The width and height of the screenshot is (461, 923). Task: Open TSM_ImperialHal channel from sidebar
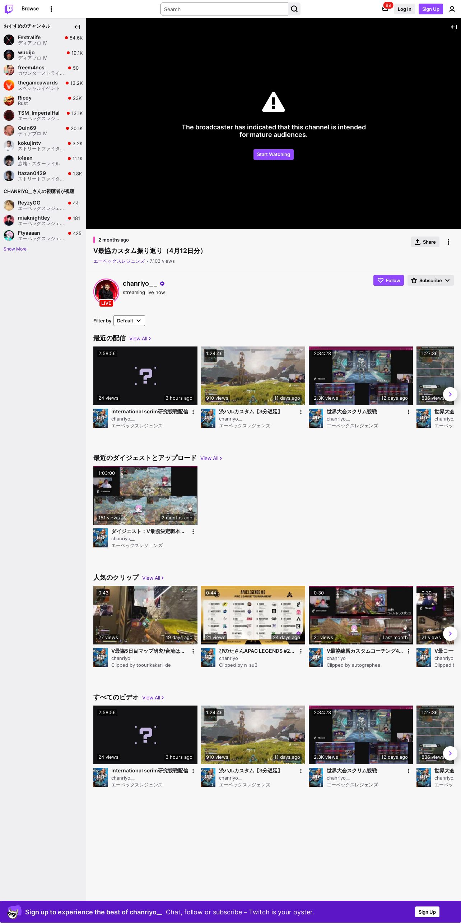[43, 115]
